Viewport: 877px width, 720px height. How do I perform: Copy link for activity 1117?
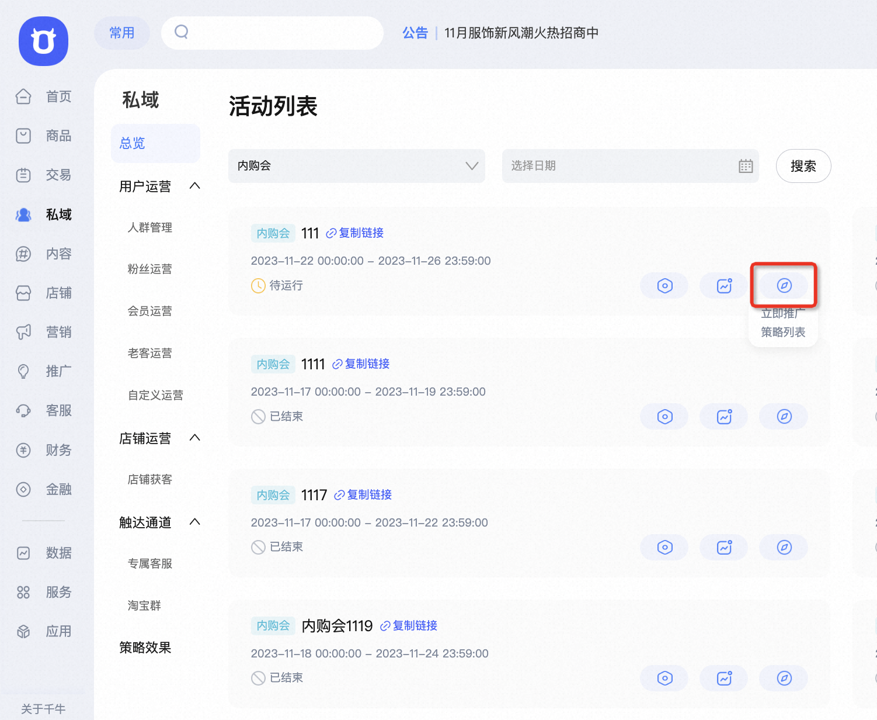[x=363, y=495]
